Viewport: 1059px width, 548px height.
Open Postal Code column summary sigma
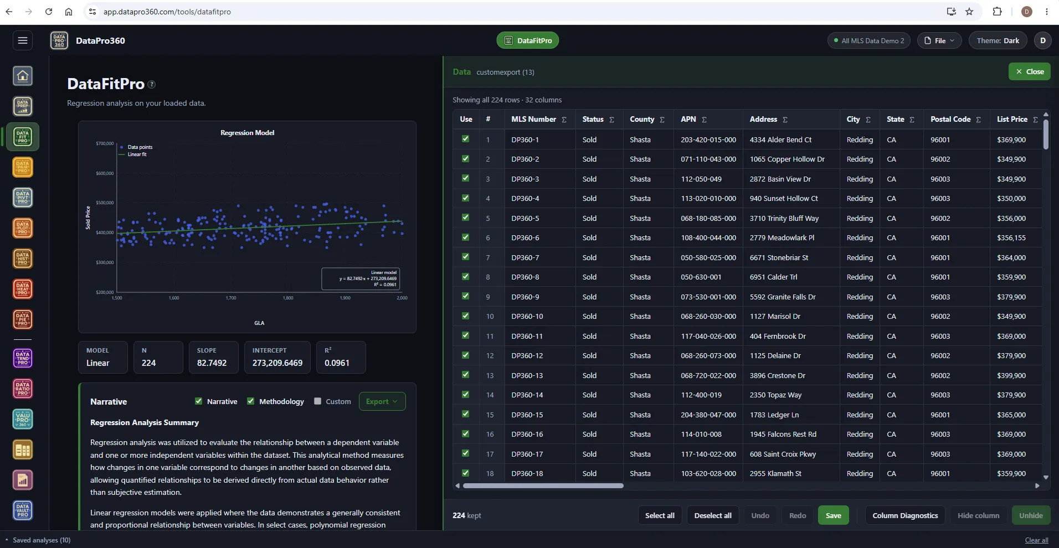978,120
